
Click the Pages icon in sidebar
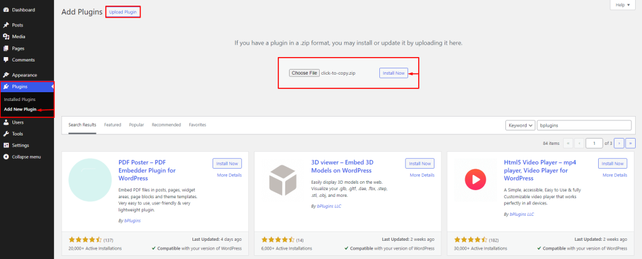click(6, 48)
